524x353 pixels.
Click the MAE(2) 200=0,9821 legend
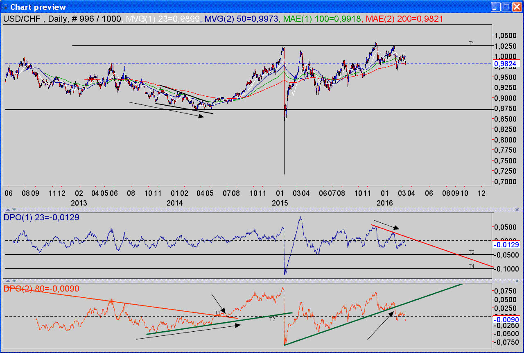(x=404, y=19)
